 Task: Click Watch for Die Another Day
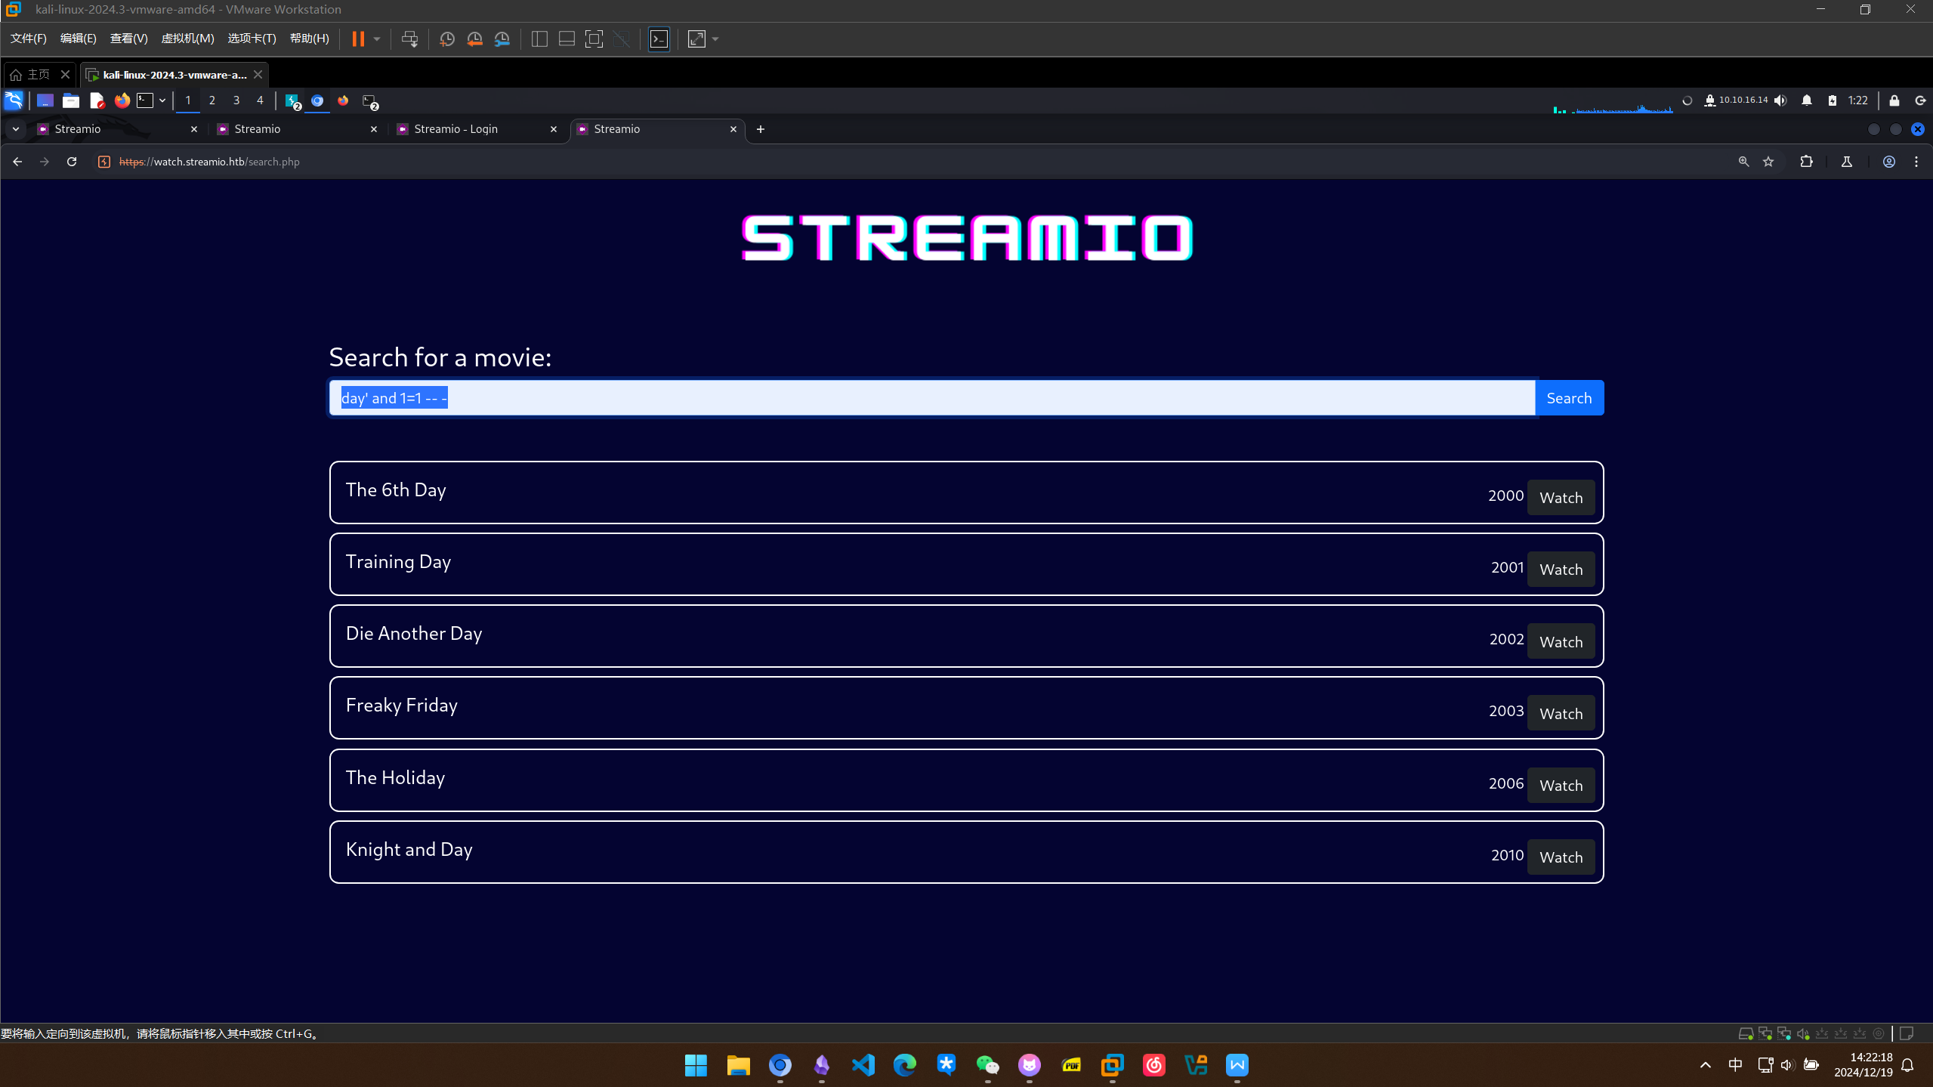1561,642
